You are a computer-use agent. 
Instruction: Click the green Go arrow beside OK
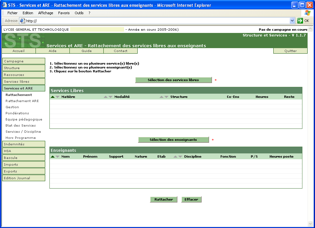[300, 21]
